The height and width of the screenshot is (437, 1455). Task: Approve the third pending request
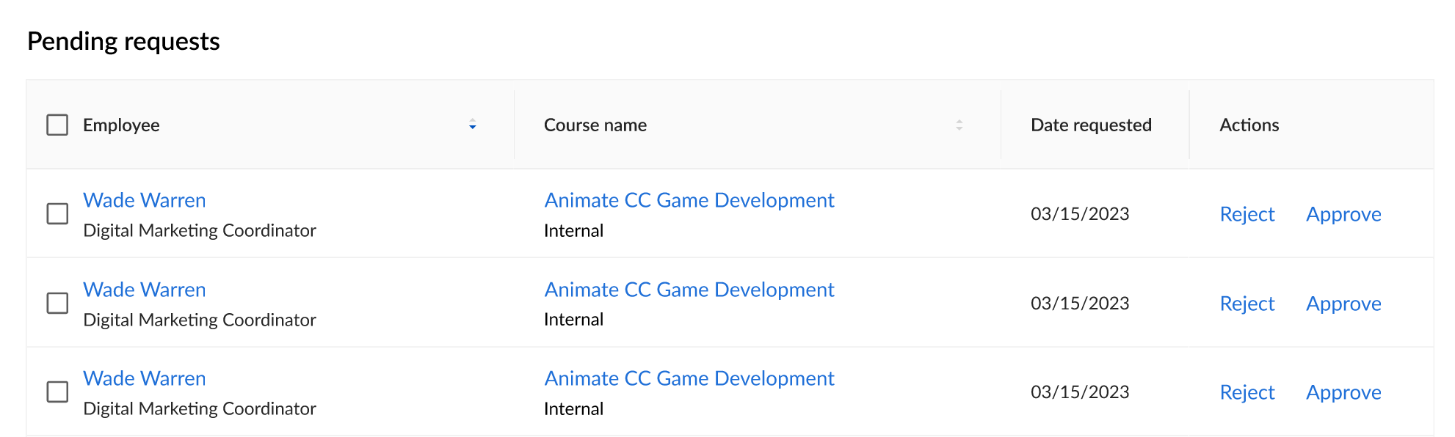click(1343, 392)
